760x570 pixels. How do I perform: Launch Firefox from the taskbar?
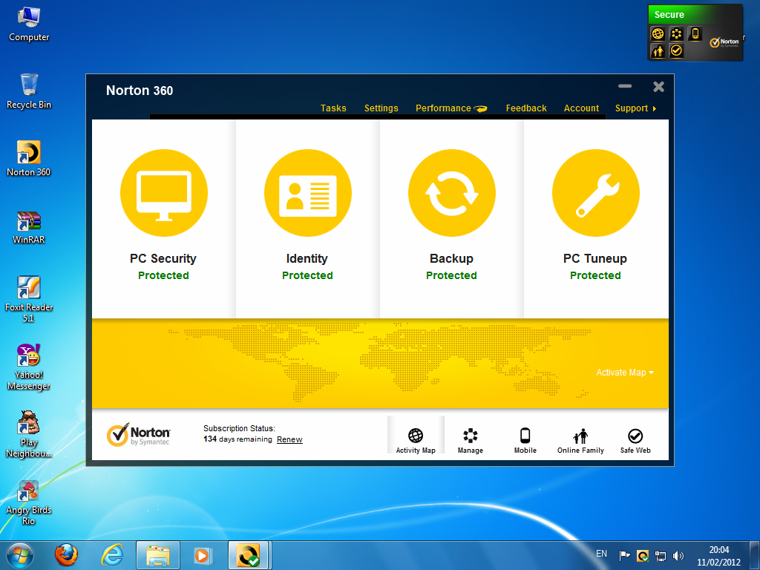point(66,555)
